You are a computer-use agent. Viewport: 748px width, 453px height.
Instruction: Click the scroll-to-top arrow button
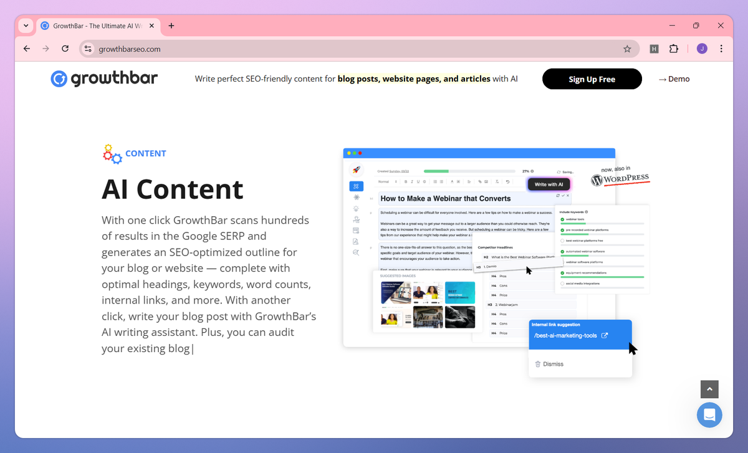[x=709, y=389]
